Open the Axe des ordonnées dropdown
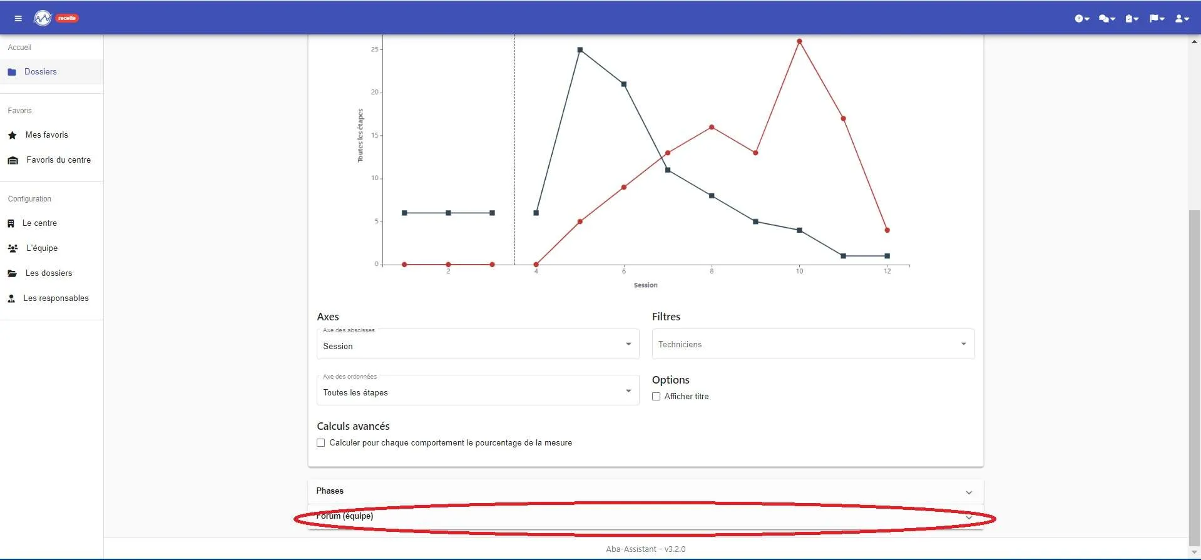This screenshot has height=560, width=1201. [x=478, y=390]
